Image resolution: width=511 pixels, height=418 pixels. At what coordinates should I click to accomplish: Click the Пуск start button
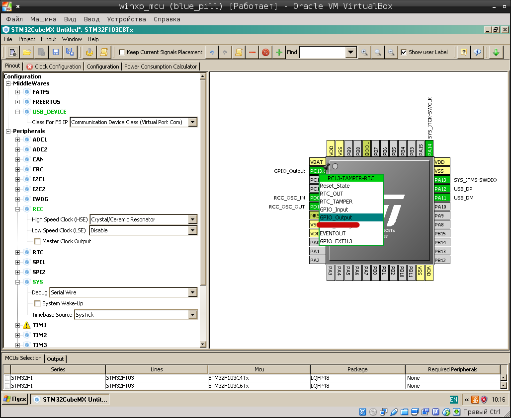(x=15, y=399)
